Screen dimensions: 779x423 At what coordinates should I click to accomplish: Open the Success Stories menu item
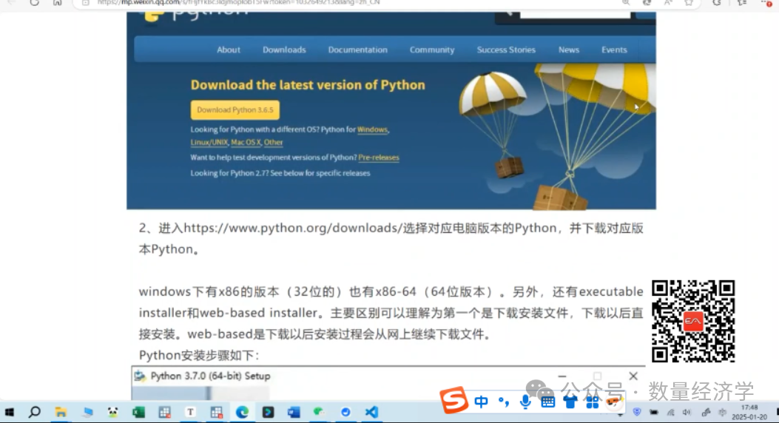[x=506, y=50]
